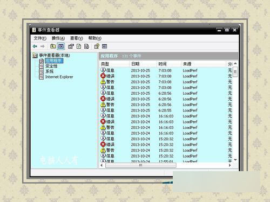Click the log icon beside Internet Explorer

click(42, 77)
